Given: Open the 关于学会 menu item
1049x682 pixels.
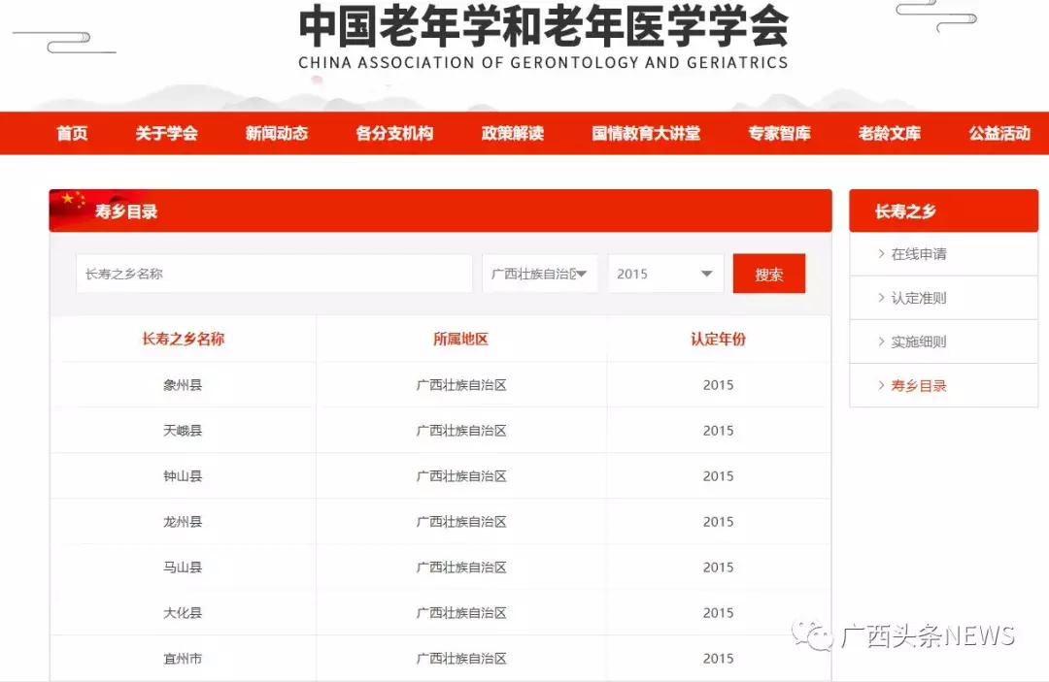Looking at the screenshot, I should (x=166, y=134).
